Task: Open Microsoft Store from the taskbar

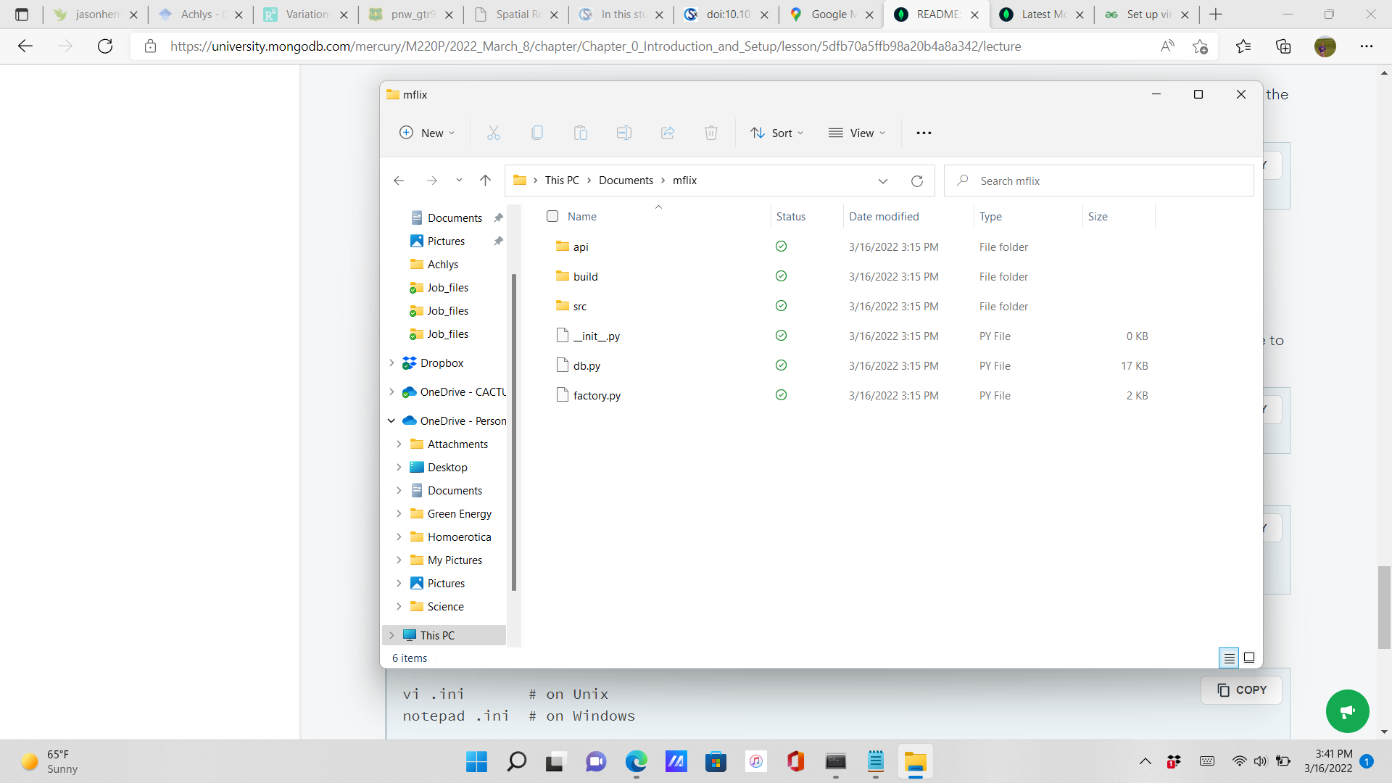Action: 716,762
